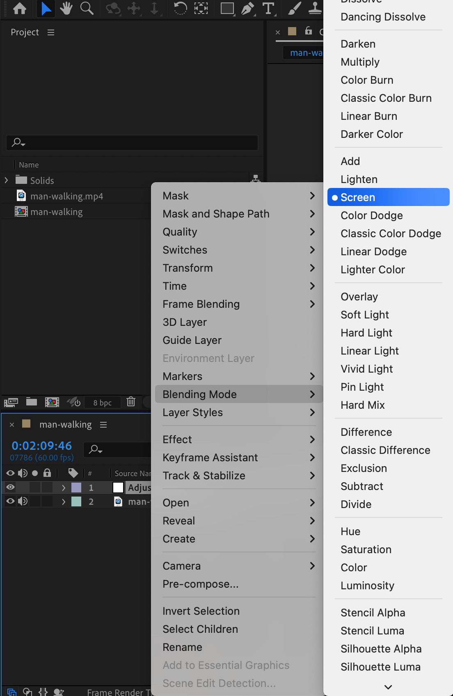Image resolution: width=453 pixels, height=696 pixels.
Task: Select the Rectangle shape tool
Action: point(227,8)
